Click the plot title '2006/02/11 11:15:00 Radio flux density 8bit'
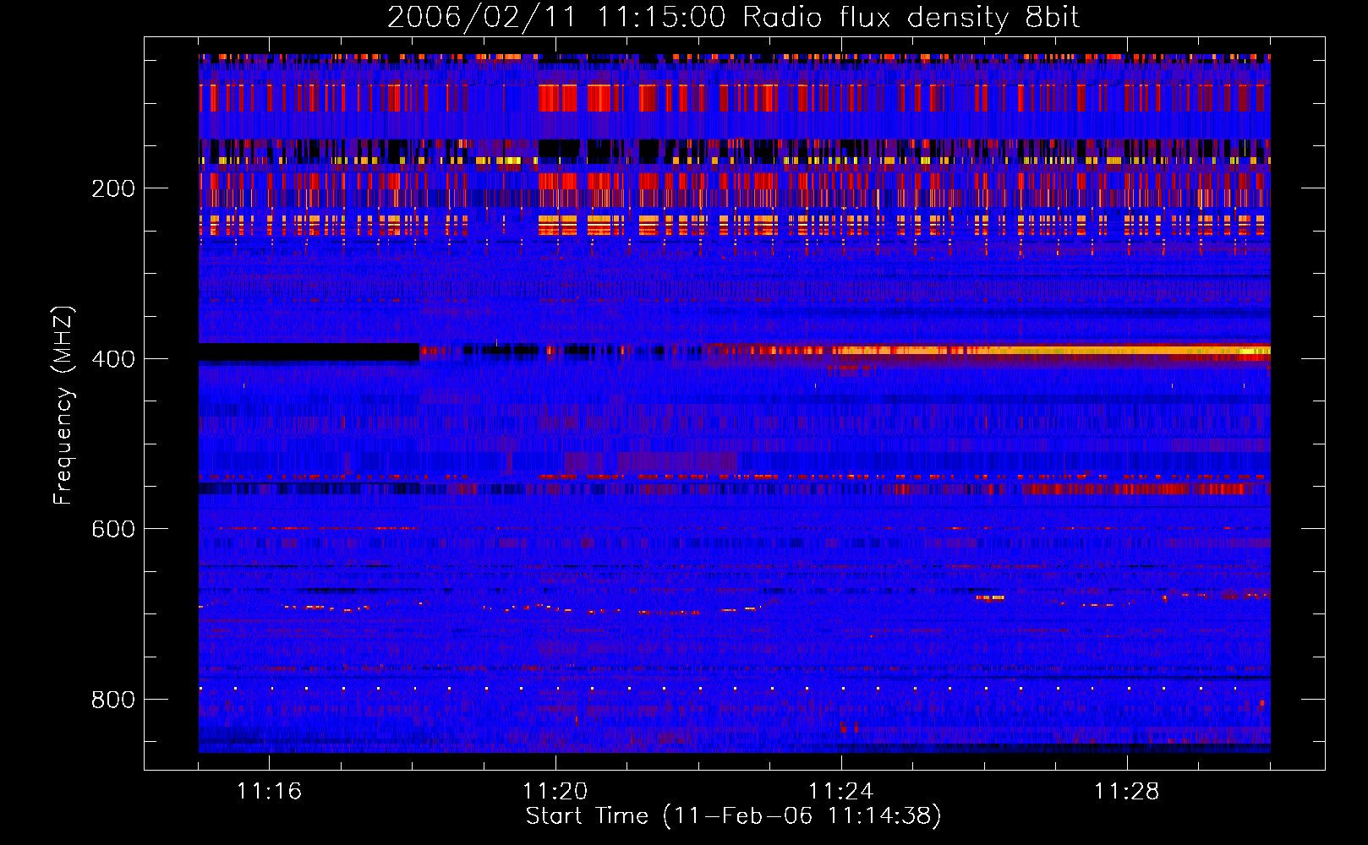This screenshot has height=845, width=1368. 733,17
